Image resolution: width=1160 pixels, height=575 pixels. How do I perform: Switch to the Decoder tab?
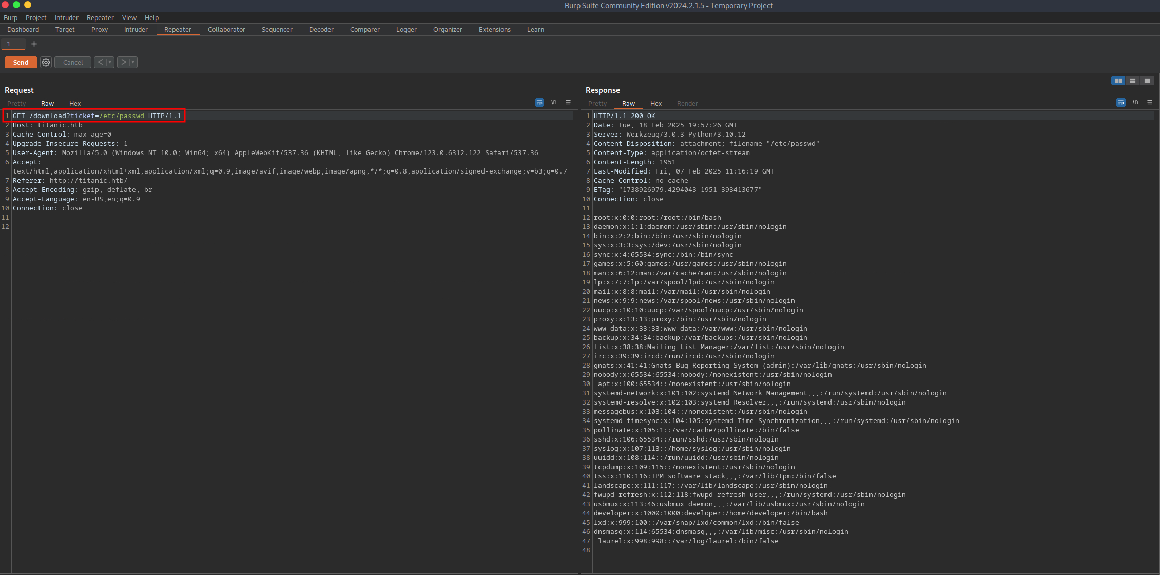tap(321, 29)
